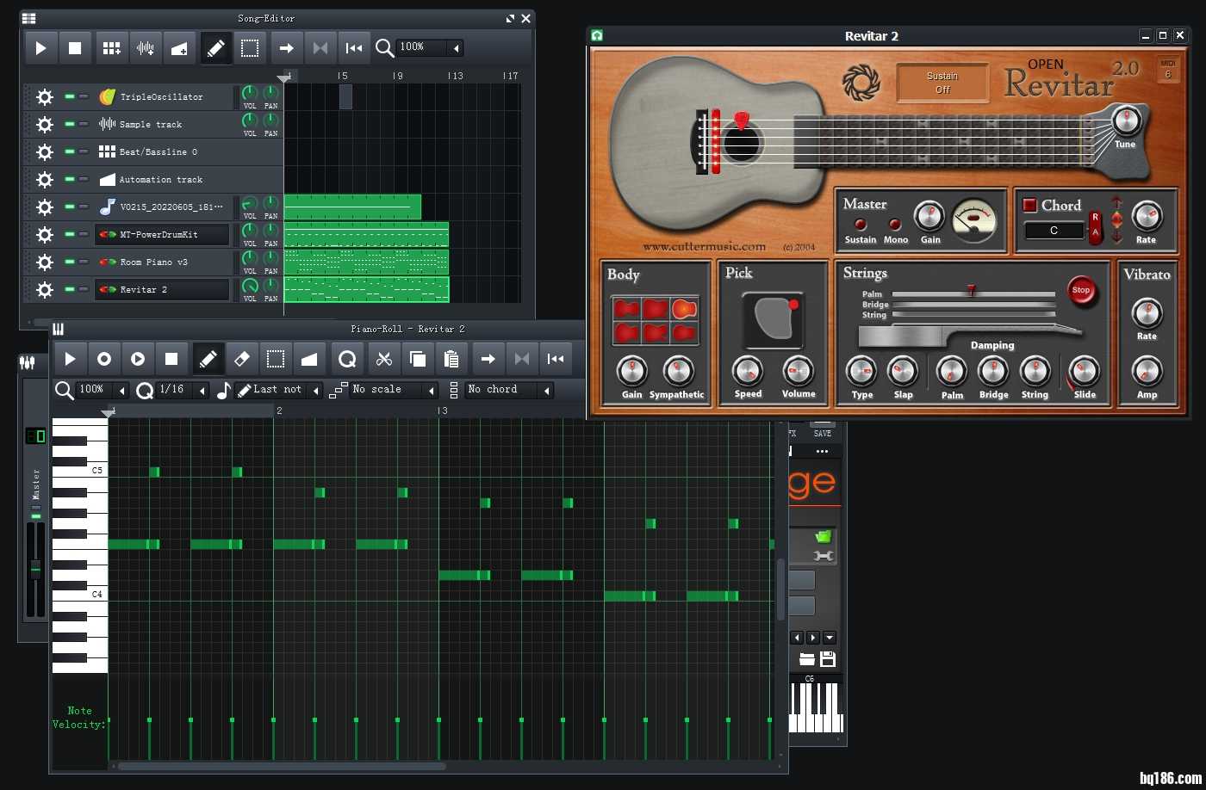Mute the Room Piano v3 track
1206x790 pixels.
(70, 262)
